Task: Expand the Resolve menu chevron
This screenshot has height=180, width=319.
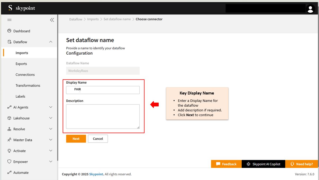Action: [x=51, y=129]
